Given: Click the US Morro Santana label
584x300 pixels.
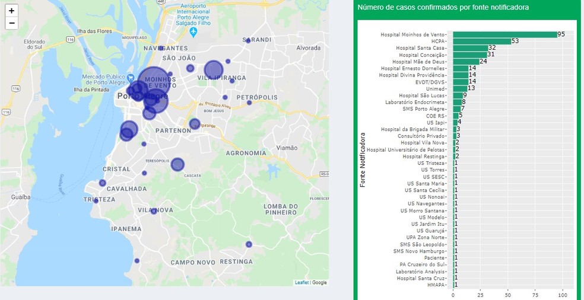Looking at the screenshot, I should [x=423, y=210].
